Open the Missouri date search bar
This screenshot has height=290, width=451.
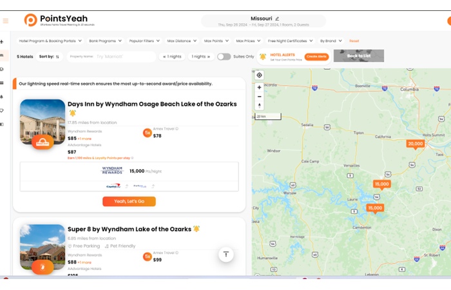click(x=264, y=21)
